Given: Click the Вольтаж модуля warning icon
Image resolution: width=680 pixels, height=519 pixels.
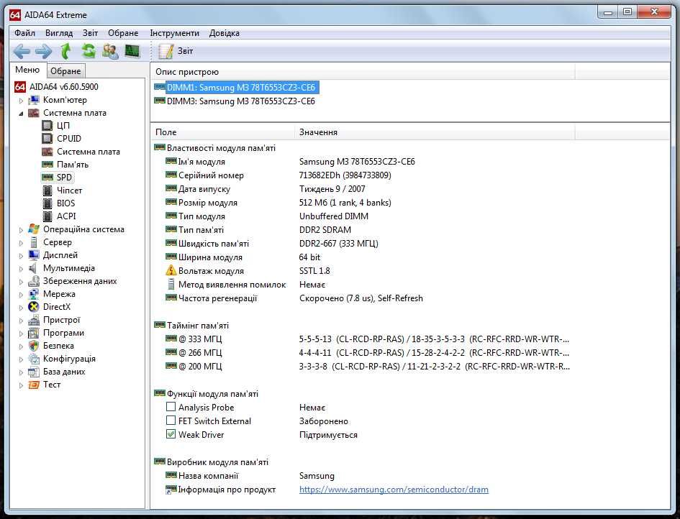Looking at the screenshot, I should 171,270.
